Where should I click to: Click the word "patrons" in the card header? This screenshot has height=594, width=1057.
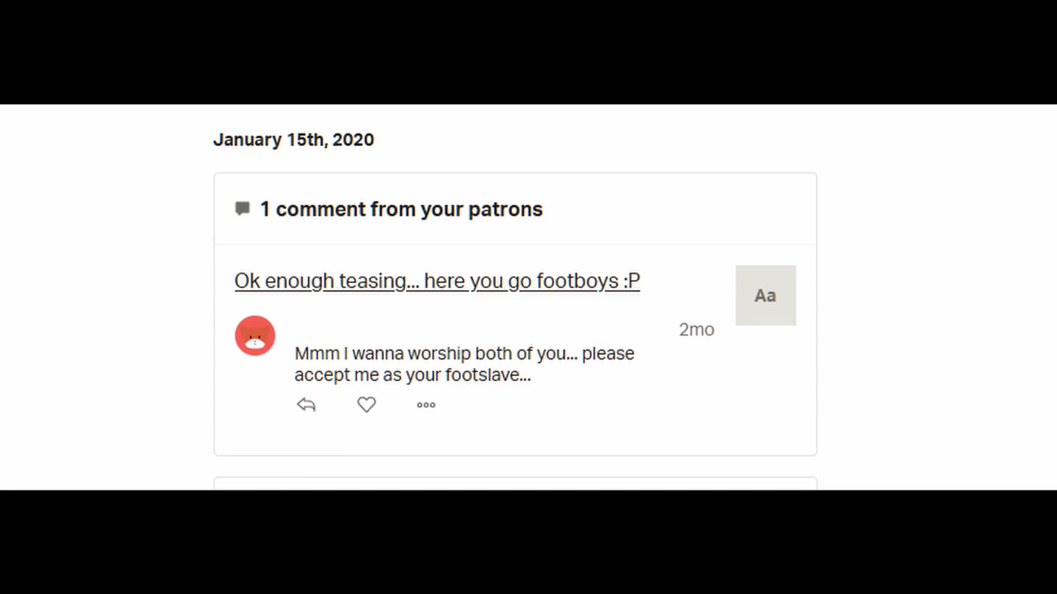[x=505, y=210]
